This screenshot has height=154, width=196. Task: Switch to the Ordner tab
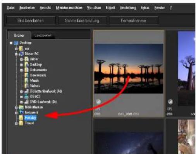[19, 35]
